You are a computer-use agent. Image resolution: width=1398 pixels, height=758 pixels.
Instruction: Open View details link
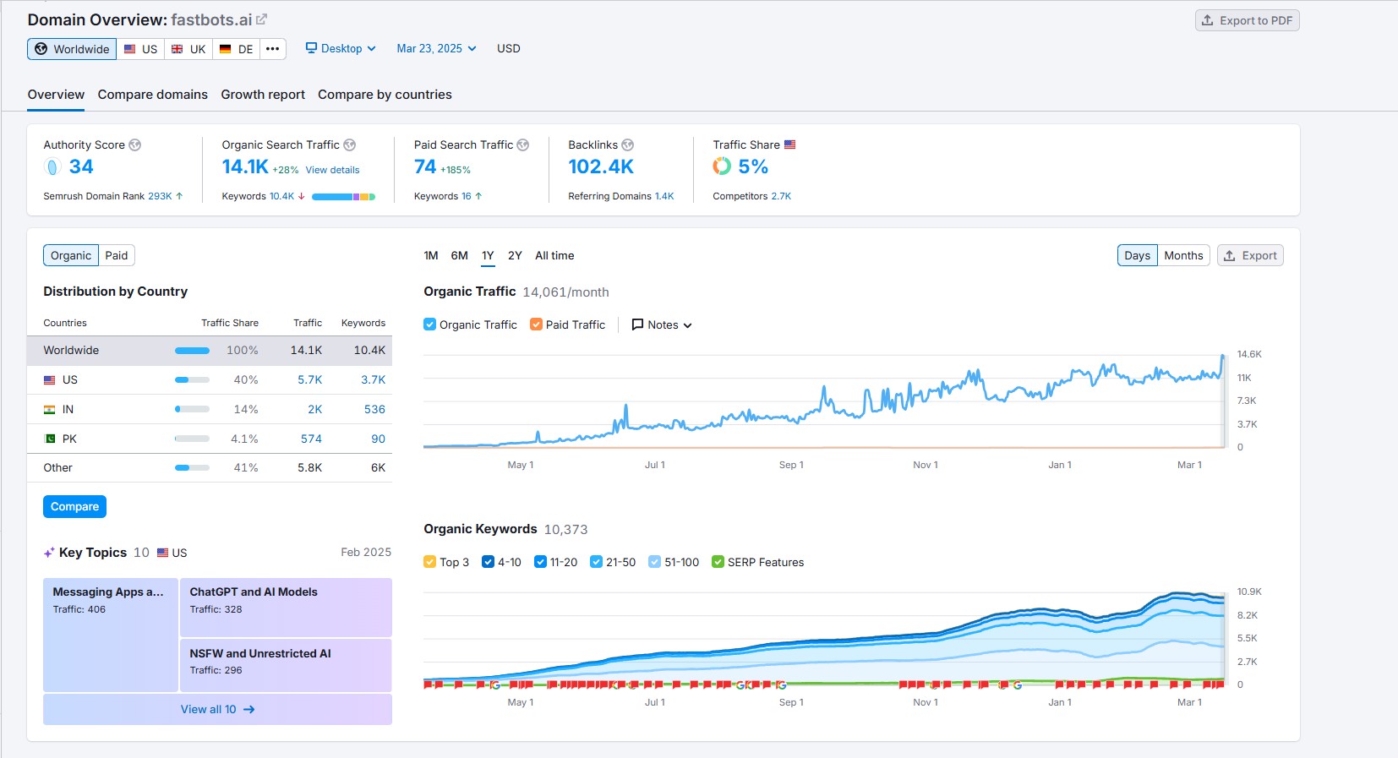[x=332, y=170]
